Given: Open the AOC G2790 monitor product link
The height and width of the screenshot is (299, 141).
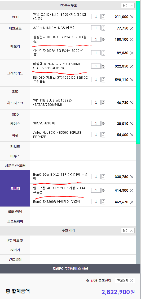Looking at the screenshot, I should coord(59,190).
